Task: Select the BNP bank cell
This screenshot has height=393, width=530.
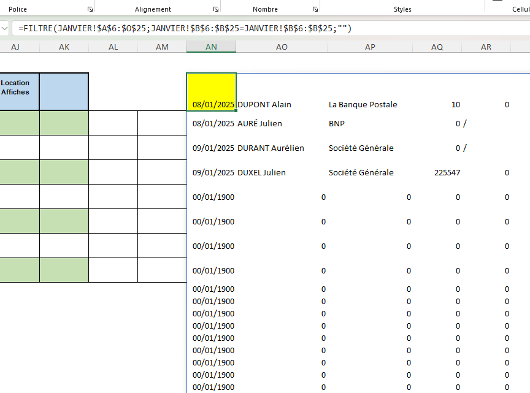Action: click(x=337, y=124)
